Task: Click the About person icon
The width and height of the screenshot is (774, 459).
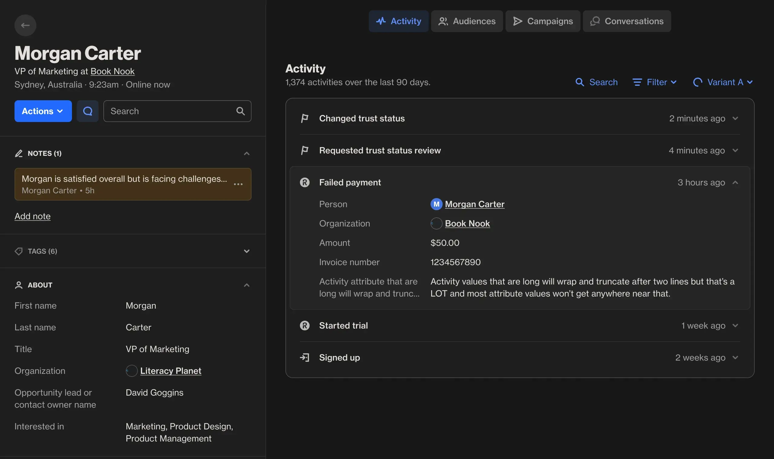Action: 18,285
